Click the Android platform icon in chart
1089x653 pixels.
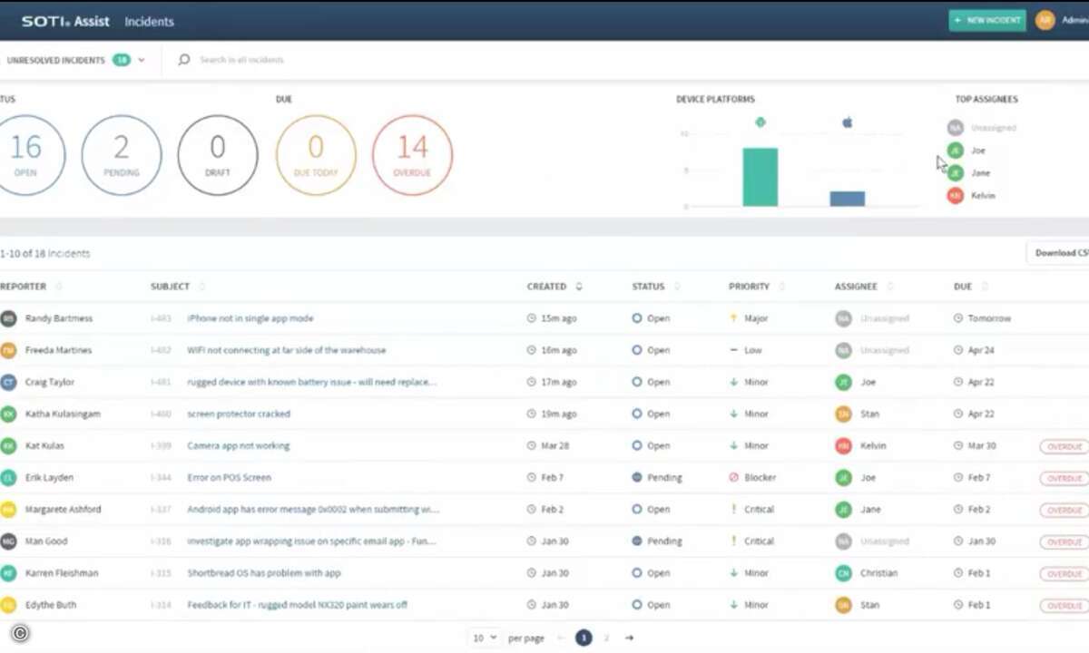760,122
